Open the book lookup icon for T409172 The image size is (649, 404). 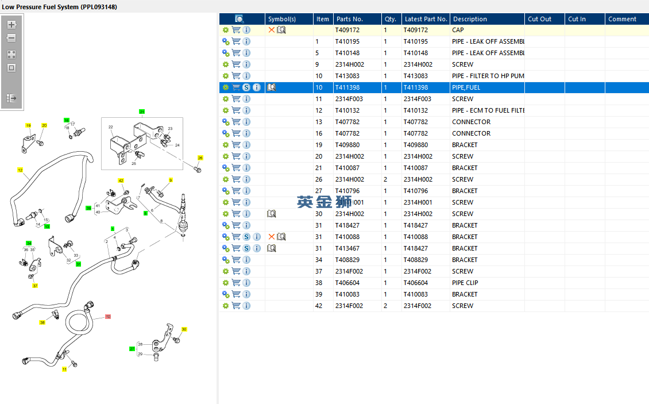[x=281, y=30]
